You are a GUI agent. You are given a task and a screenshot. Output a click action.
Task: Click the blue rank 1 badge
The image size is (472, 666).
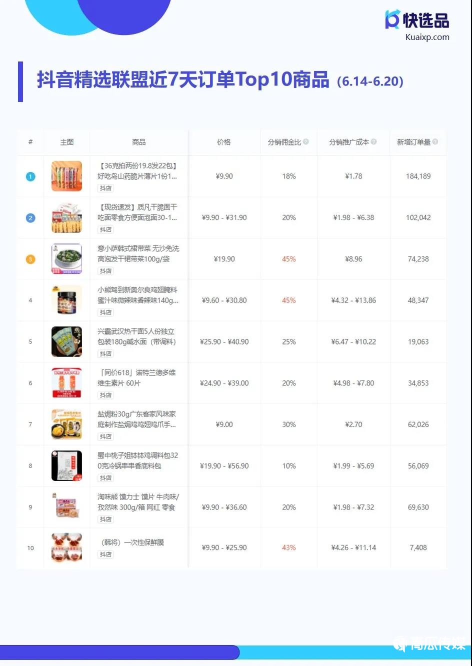point(30,176)
